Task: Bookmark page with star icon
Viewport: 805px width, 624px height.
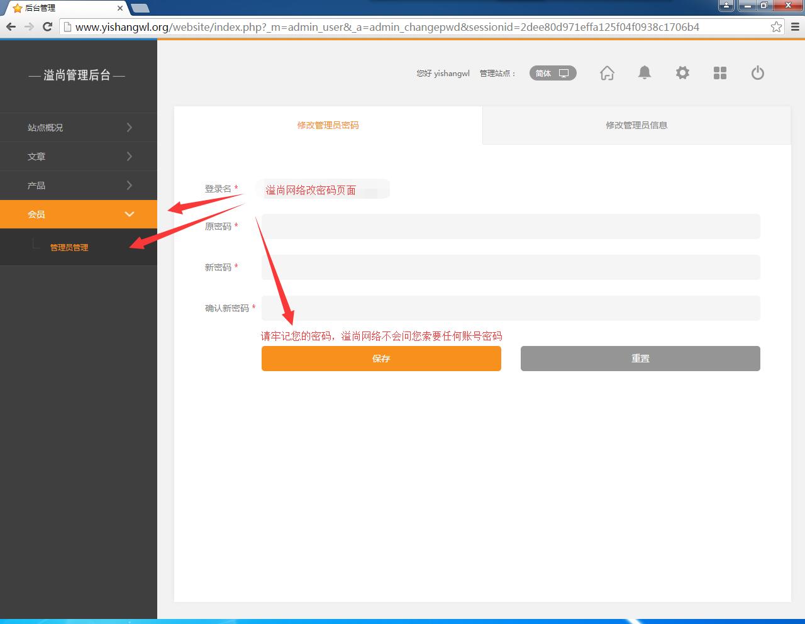Action: 776,26
